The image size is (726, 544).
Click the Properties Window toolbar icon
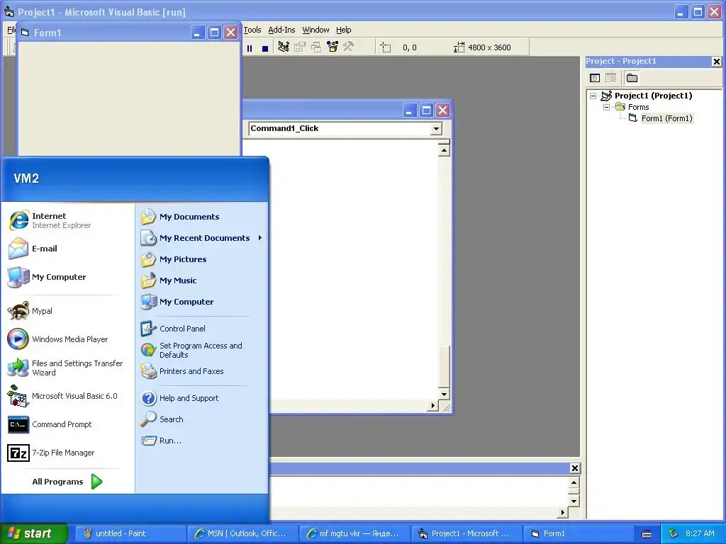pos(300,47)
